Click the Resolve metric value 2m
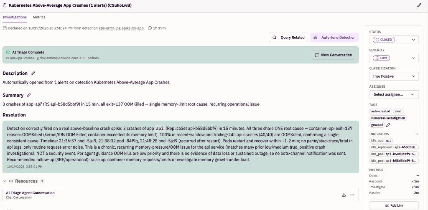Screen dimensions: 428x210 (x=417, y=192)
